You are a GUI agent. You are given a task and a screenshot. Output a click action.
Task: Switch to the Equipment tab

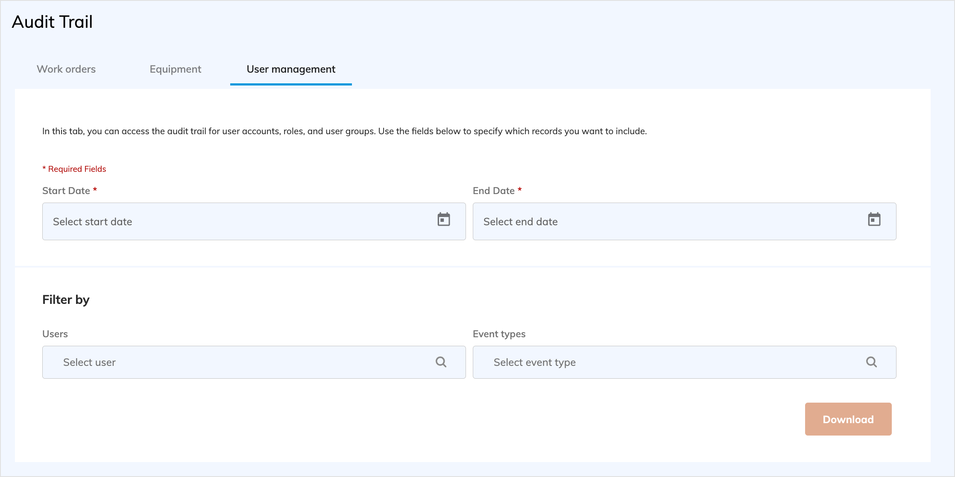(x=175, y=69)
